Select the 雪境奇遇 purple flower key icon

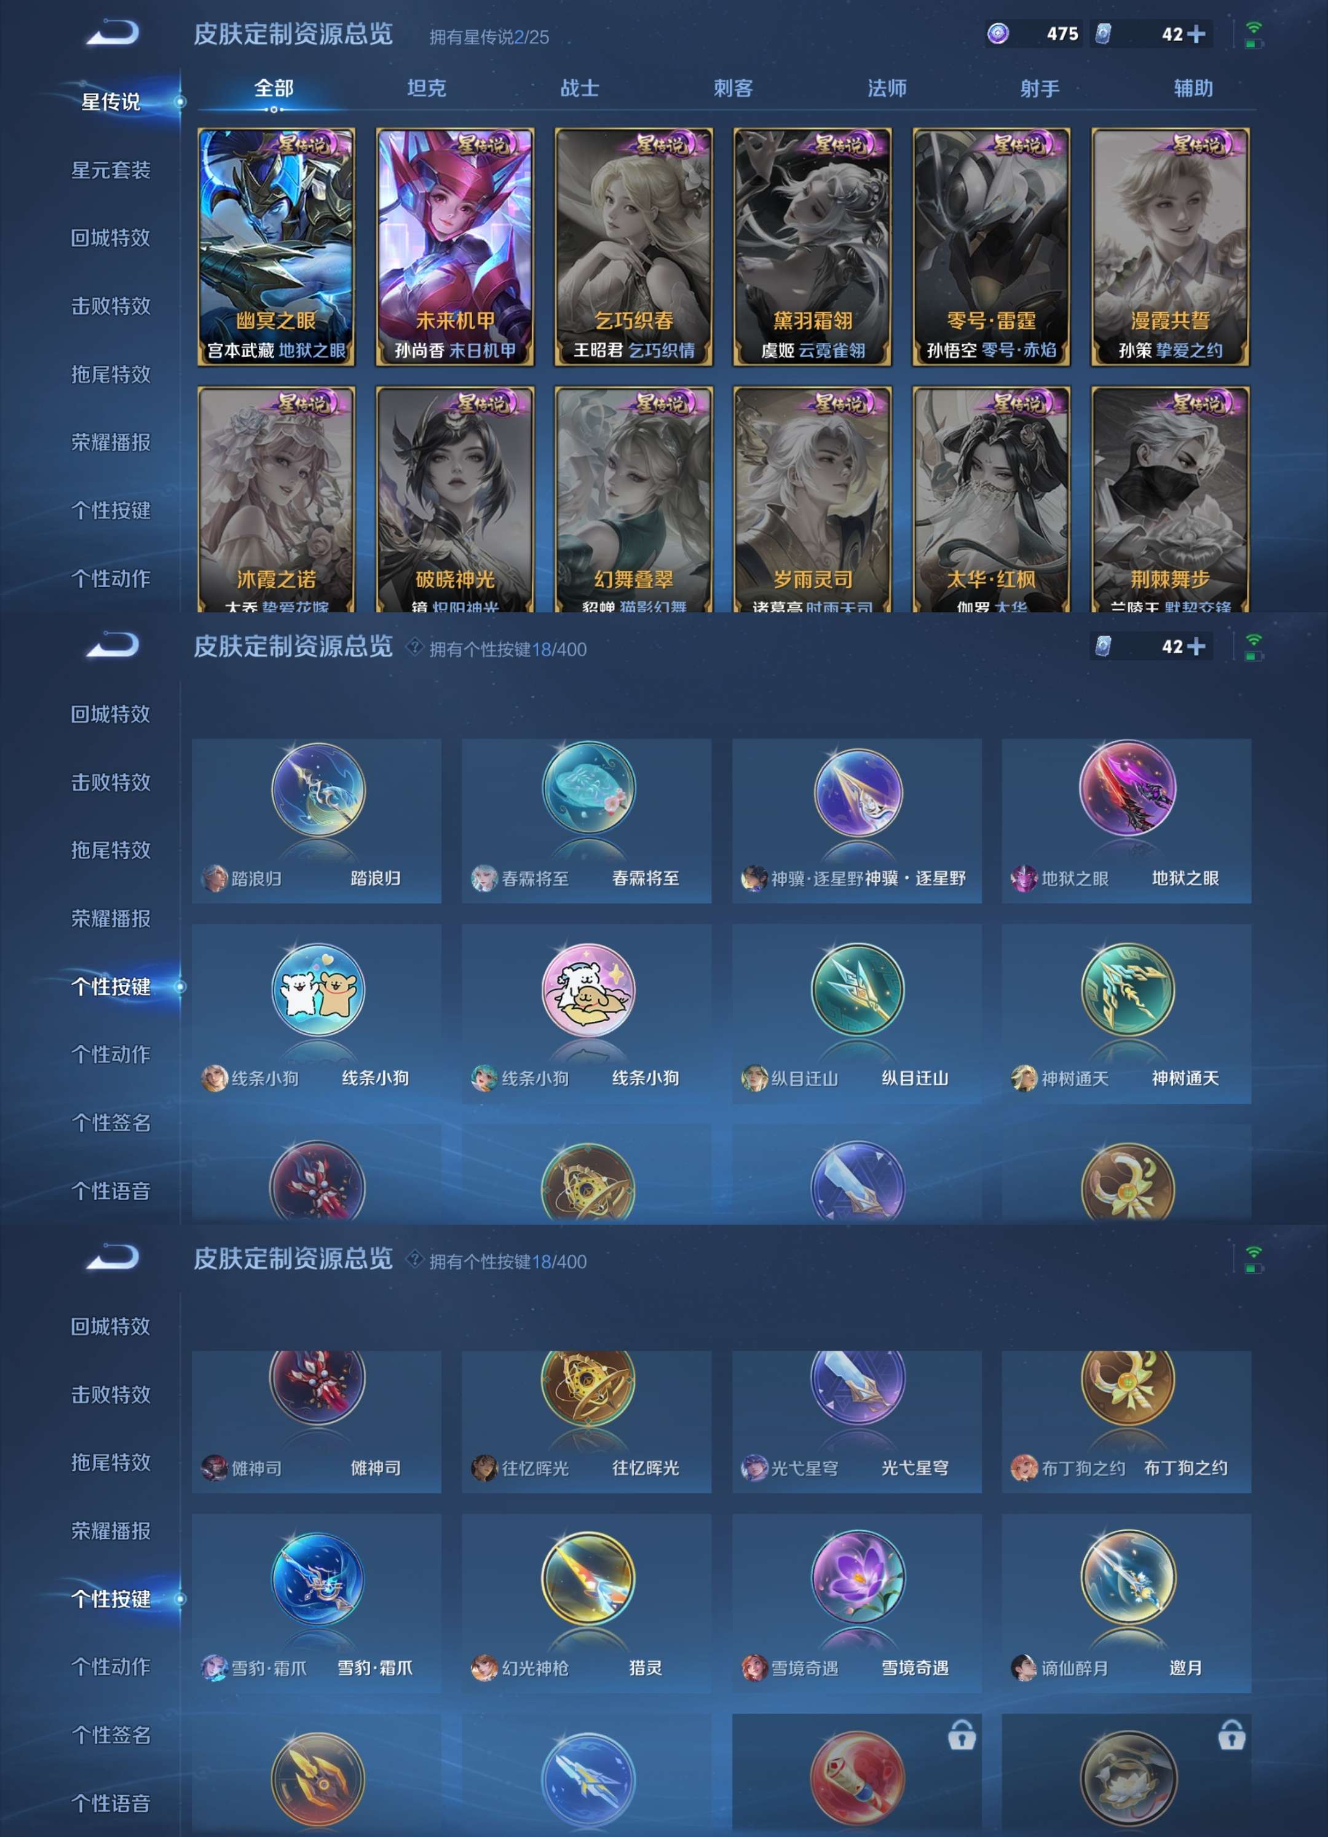858,1577
